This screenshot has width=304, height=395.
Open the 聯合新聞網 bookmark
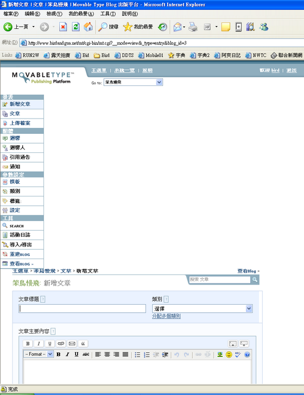tap(287, 55)
